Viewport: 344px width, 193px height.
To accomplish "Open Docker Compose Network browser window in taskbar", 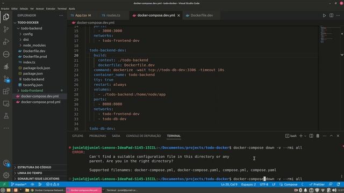I will pyautogui.click(x=47, y=190).
